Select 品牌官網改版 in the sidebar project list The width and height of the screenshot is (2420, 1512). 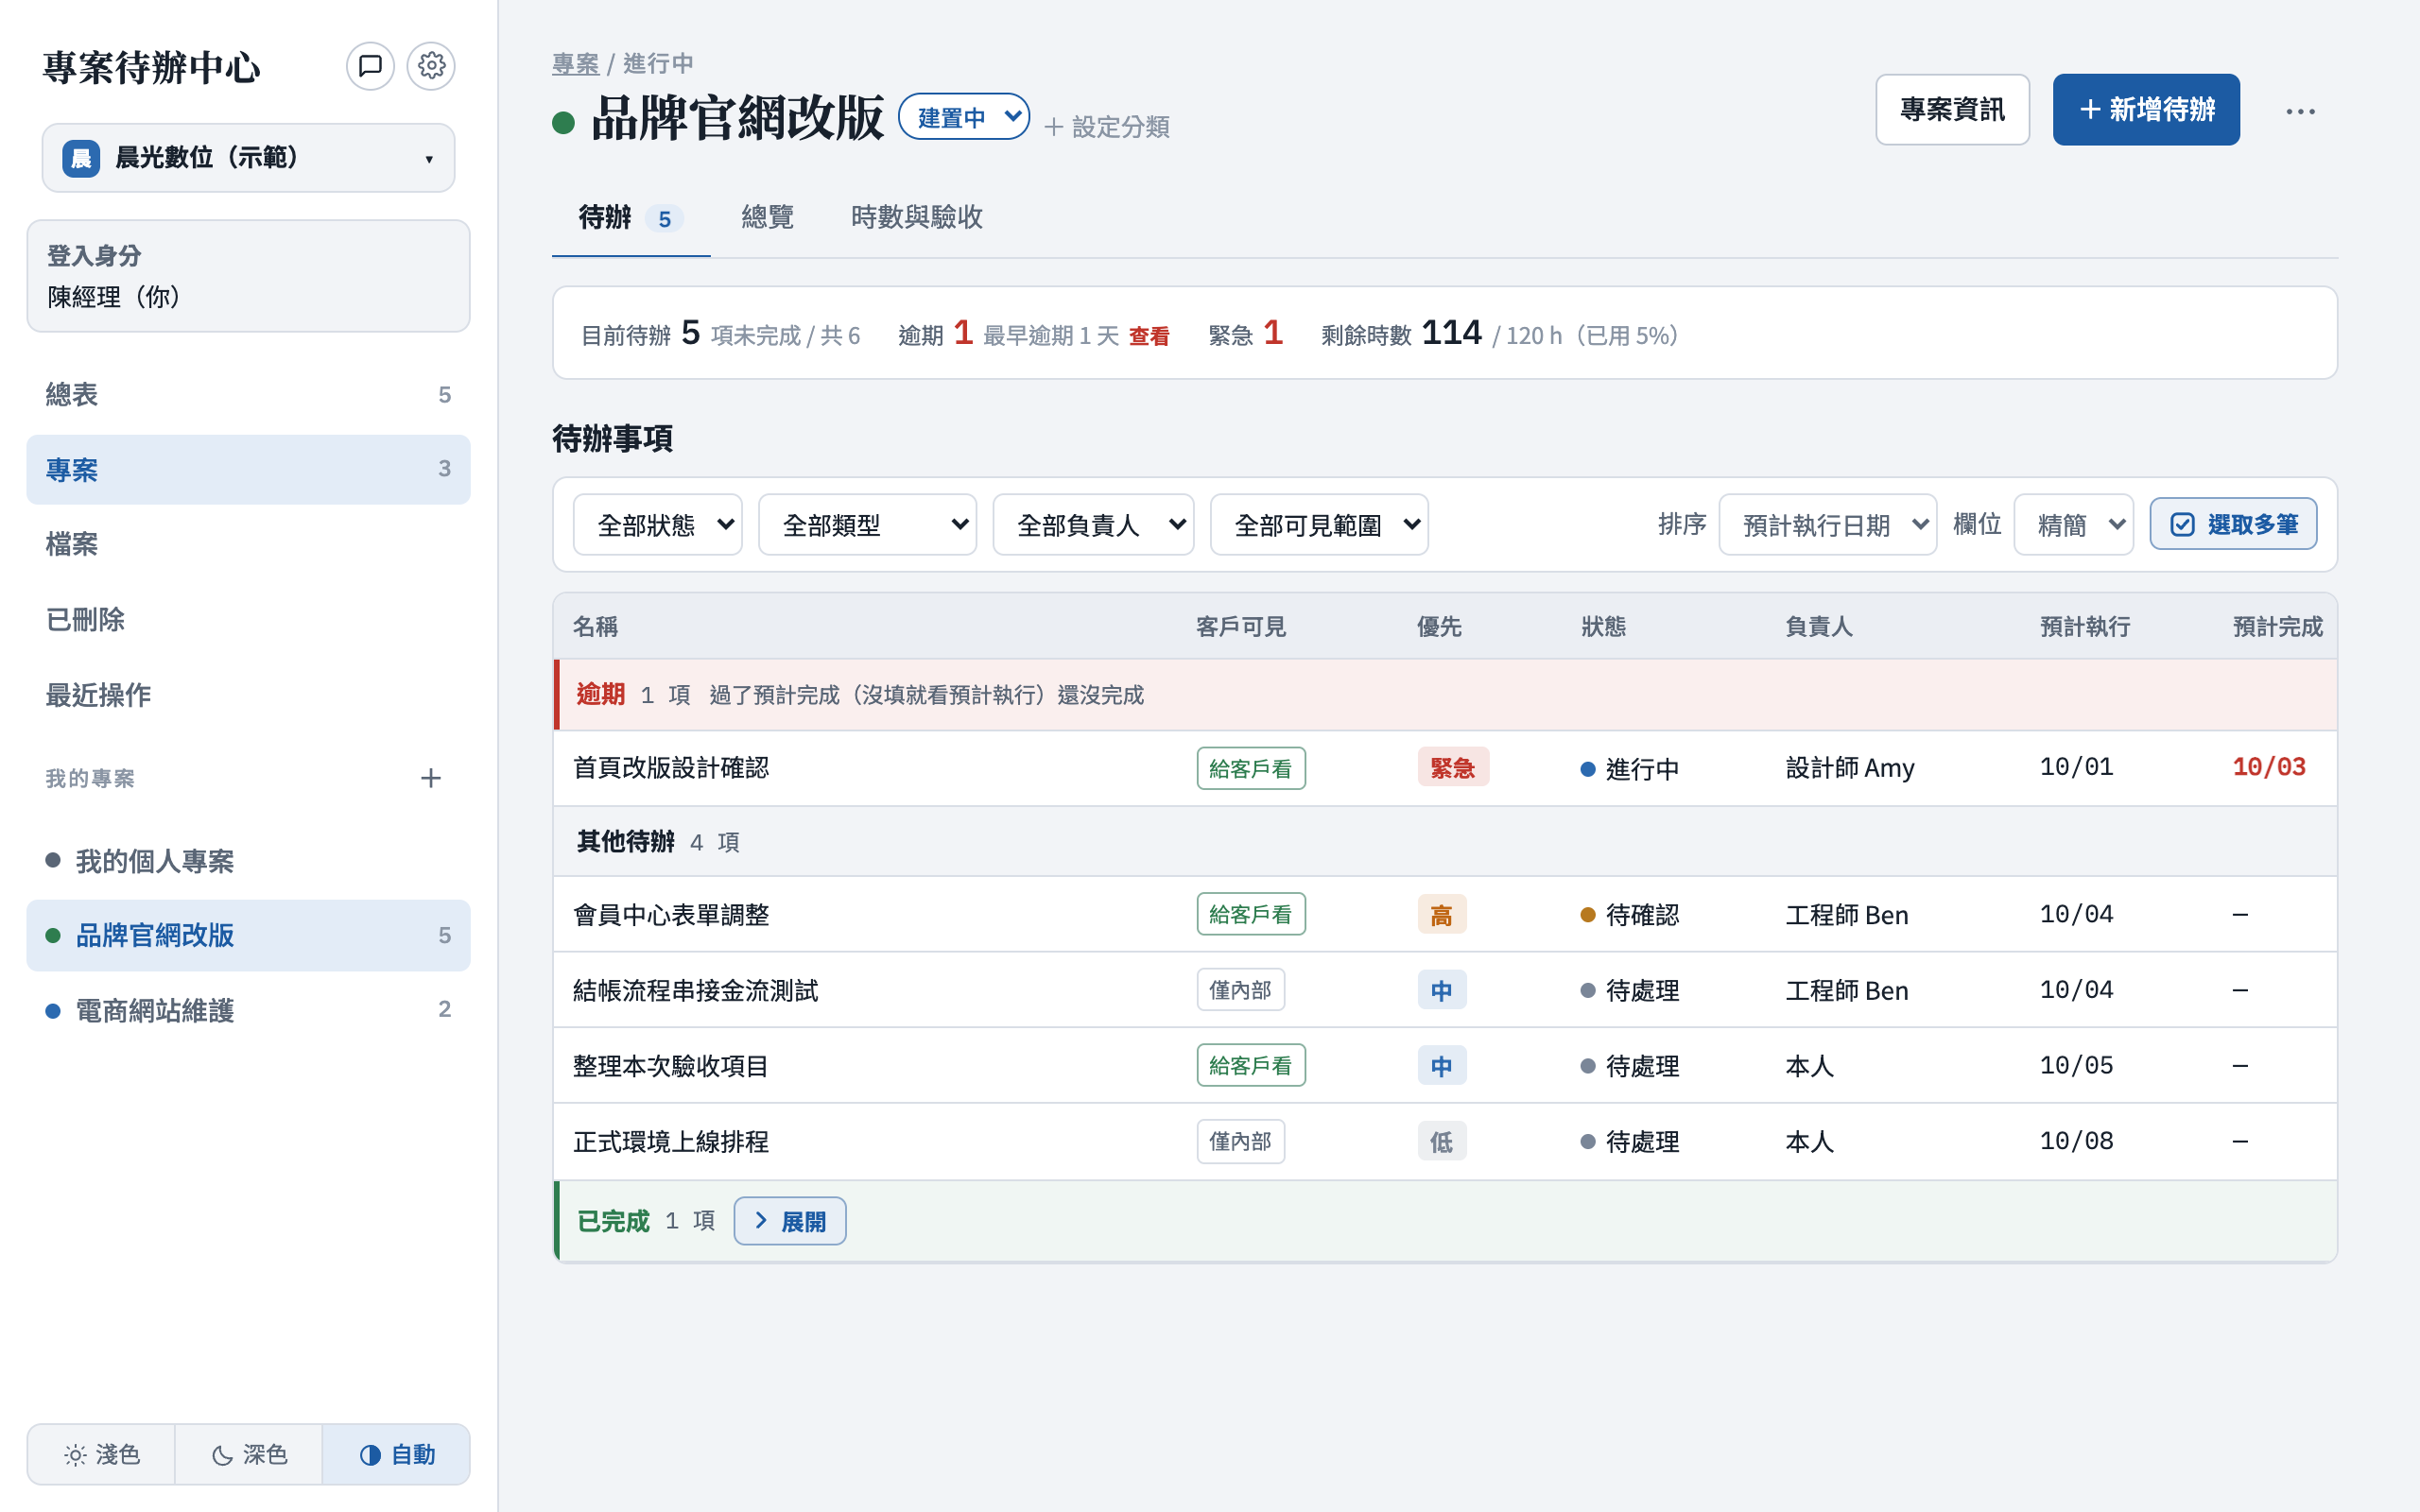coord(248,935)
